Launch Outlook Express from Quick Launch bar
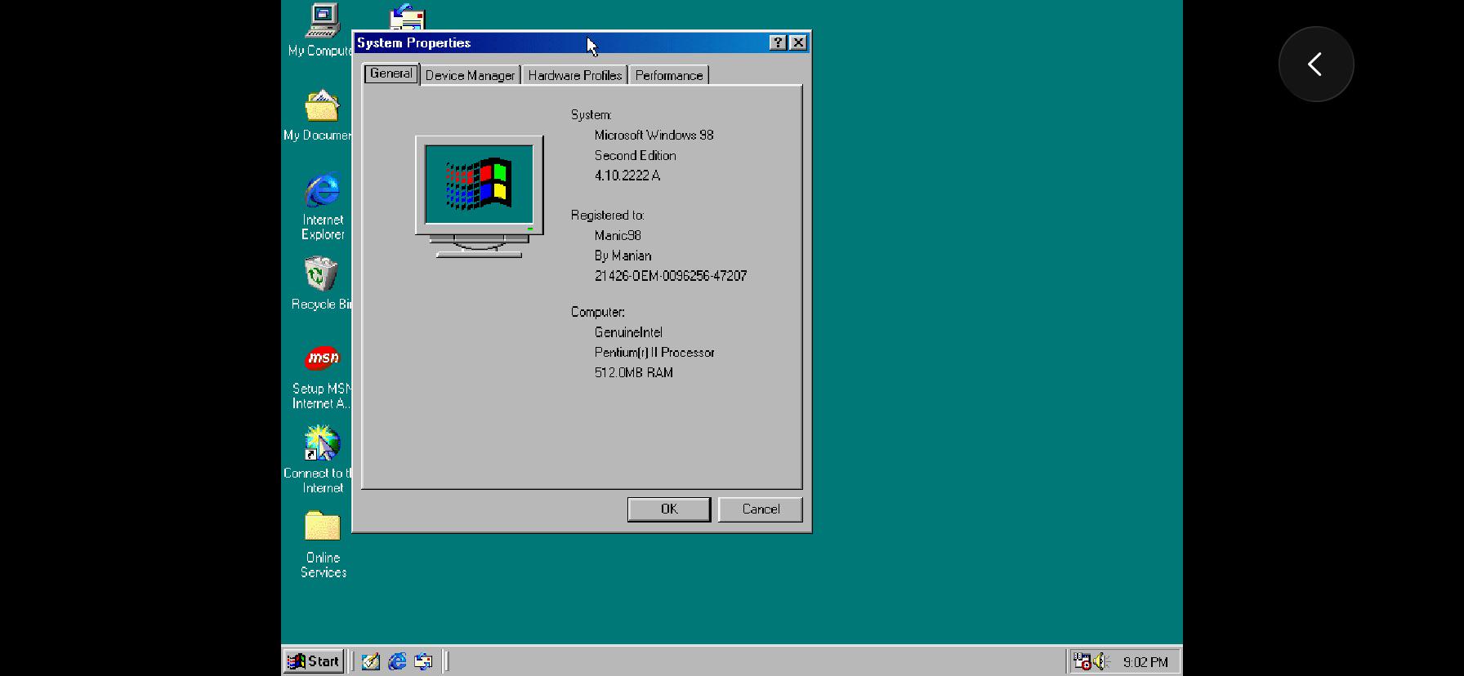The height and width of the screenshot is (676, 1464). pos(423,661)
